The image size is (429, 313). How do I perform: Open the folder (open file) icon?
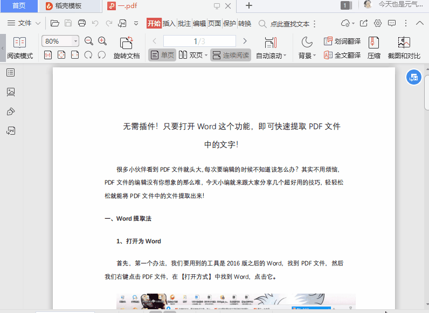(x=55, y=23)
